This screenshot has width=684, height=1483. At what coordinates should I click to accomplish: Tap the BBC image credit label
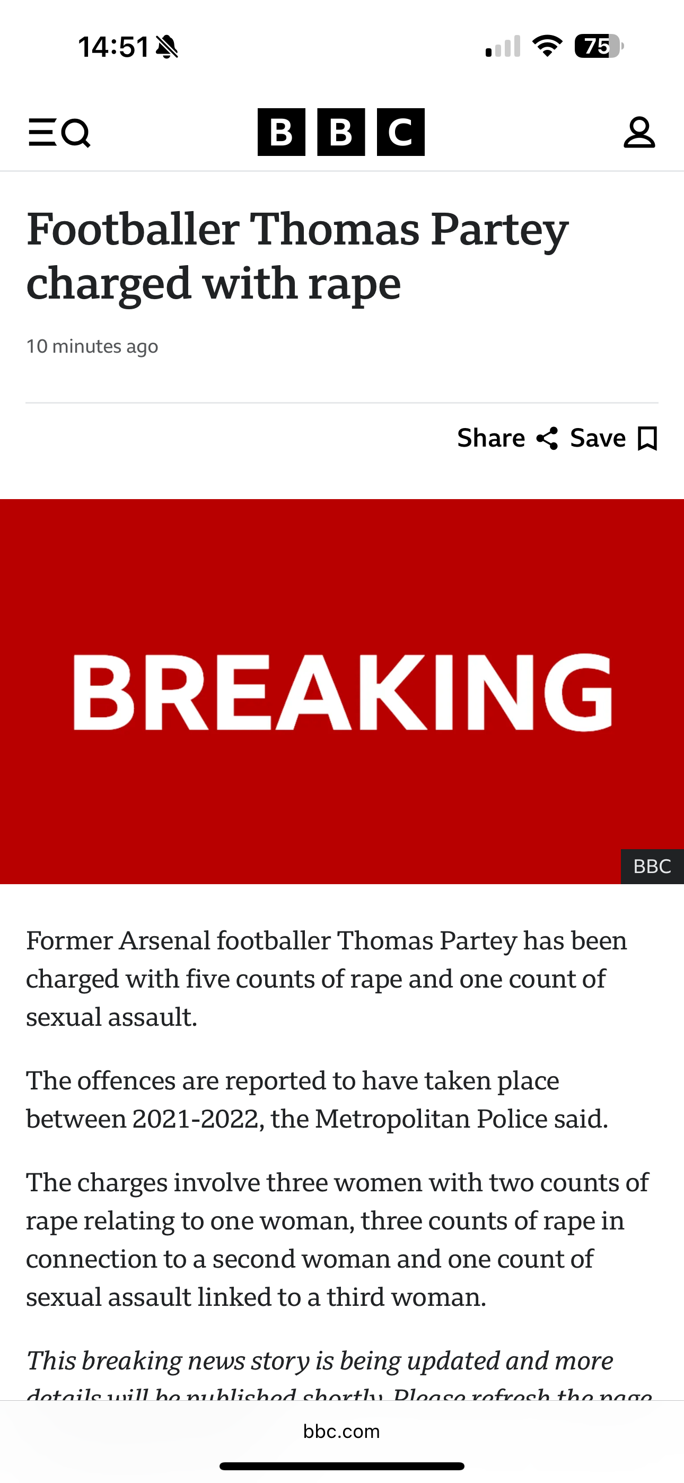(x=652, y=867)
